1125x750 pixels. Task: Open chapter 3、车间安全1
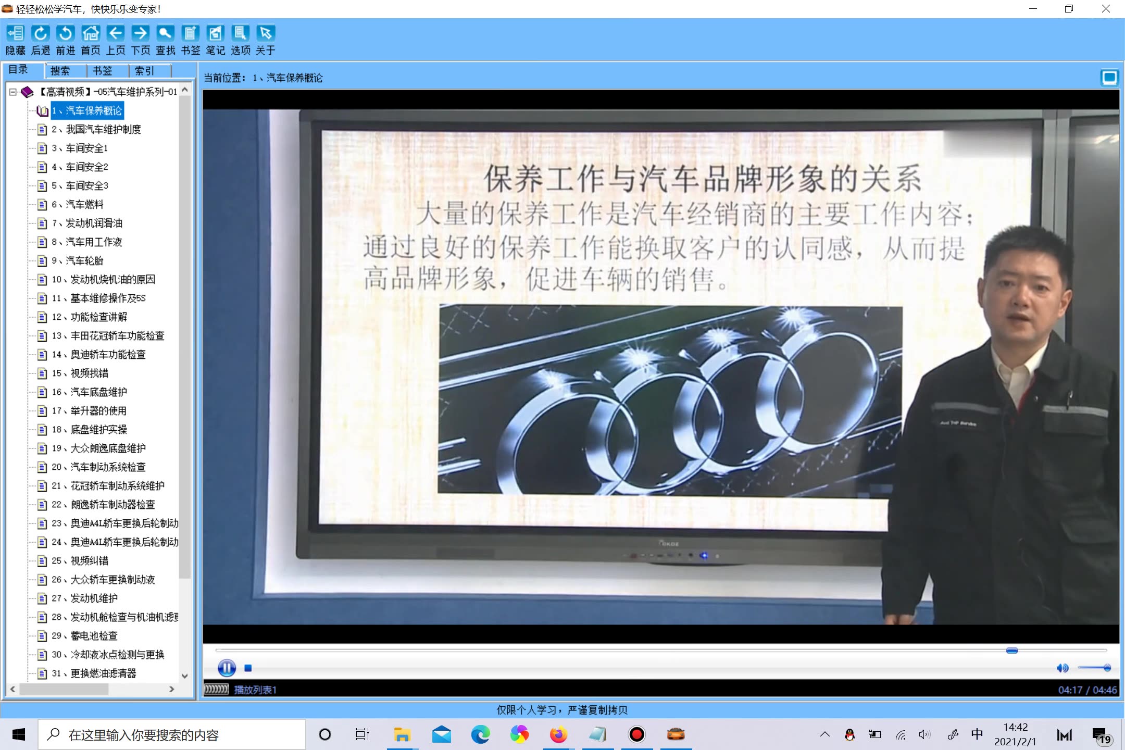[x=80, y=148]
